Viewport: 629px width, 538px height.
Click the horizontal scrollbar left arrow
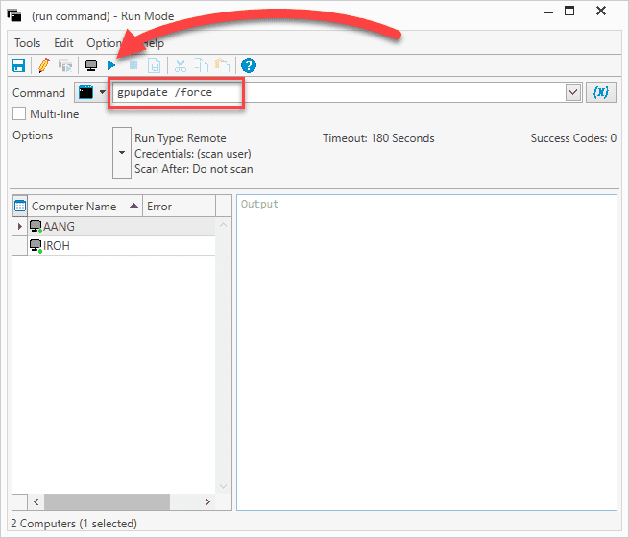point(36,501)
